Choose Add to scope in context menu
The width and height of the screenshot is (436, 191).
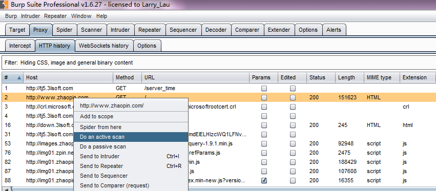[131, 116]
